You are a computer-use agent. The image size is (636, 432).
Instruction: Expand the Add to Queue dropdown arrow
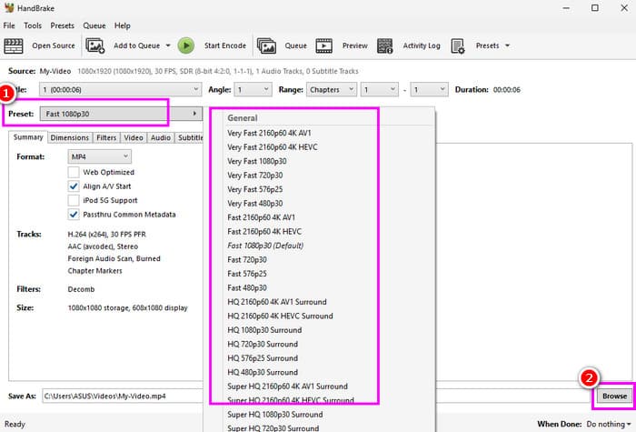click(x=168, y=45)
